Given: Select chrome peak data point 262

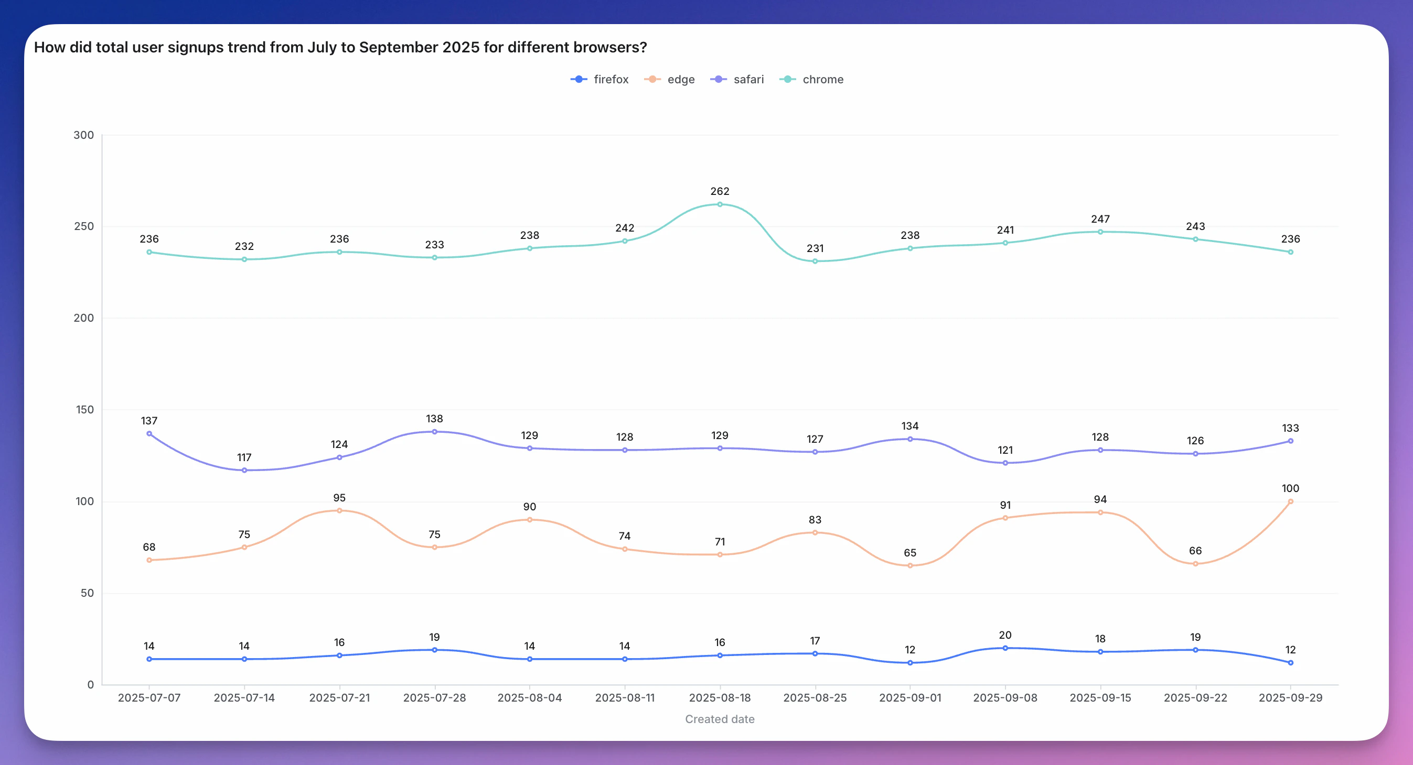Looking at the screenshot, I should (720, 204).
